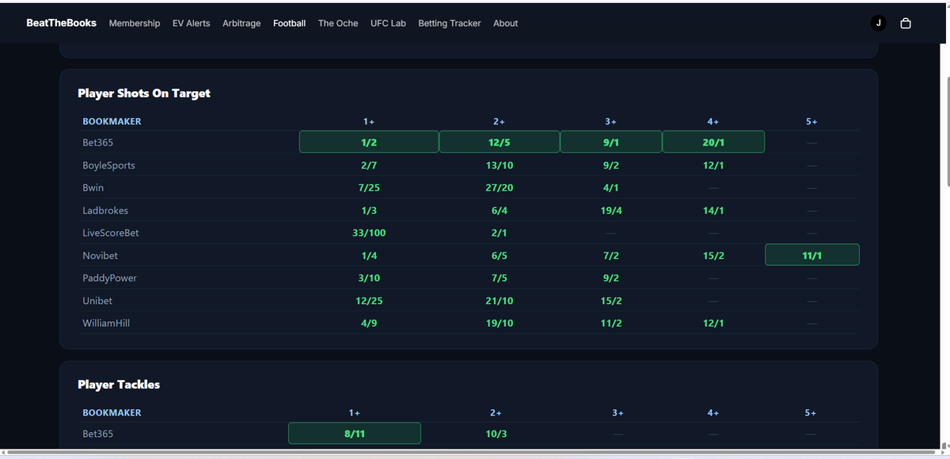
Task: Click the Unibet bookmaker name
Action: (97, 301)
